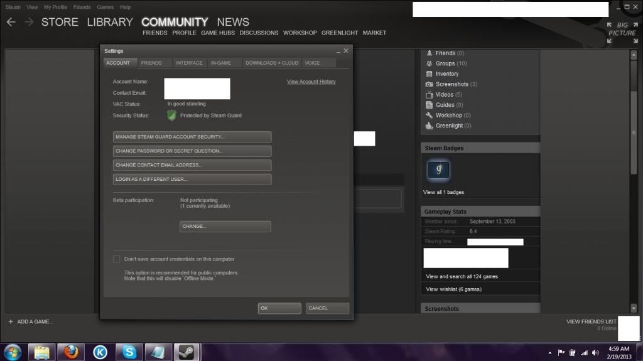The width and height of the screenshot is (643, 361).
Task: Open the Downloads + Cloud tab
Action: 272,63
